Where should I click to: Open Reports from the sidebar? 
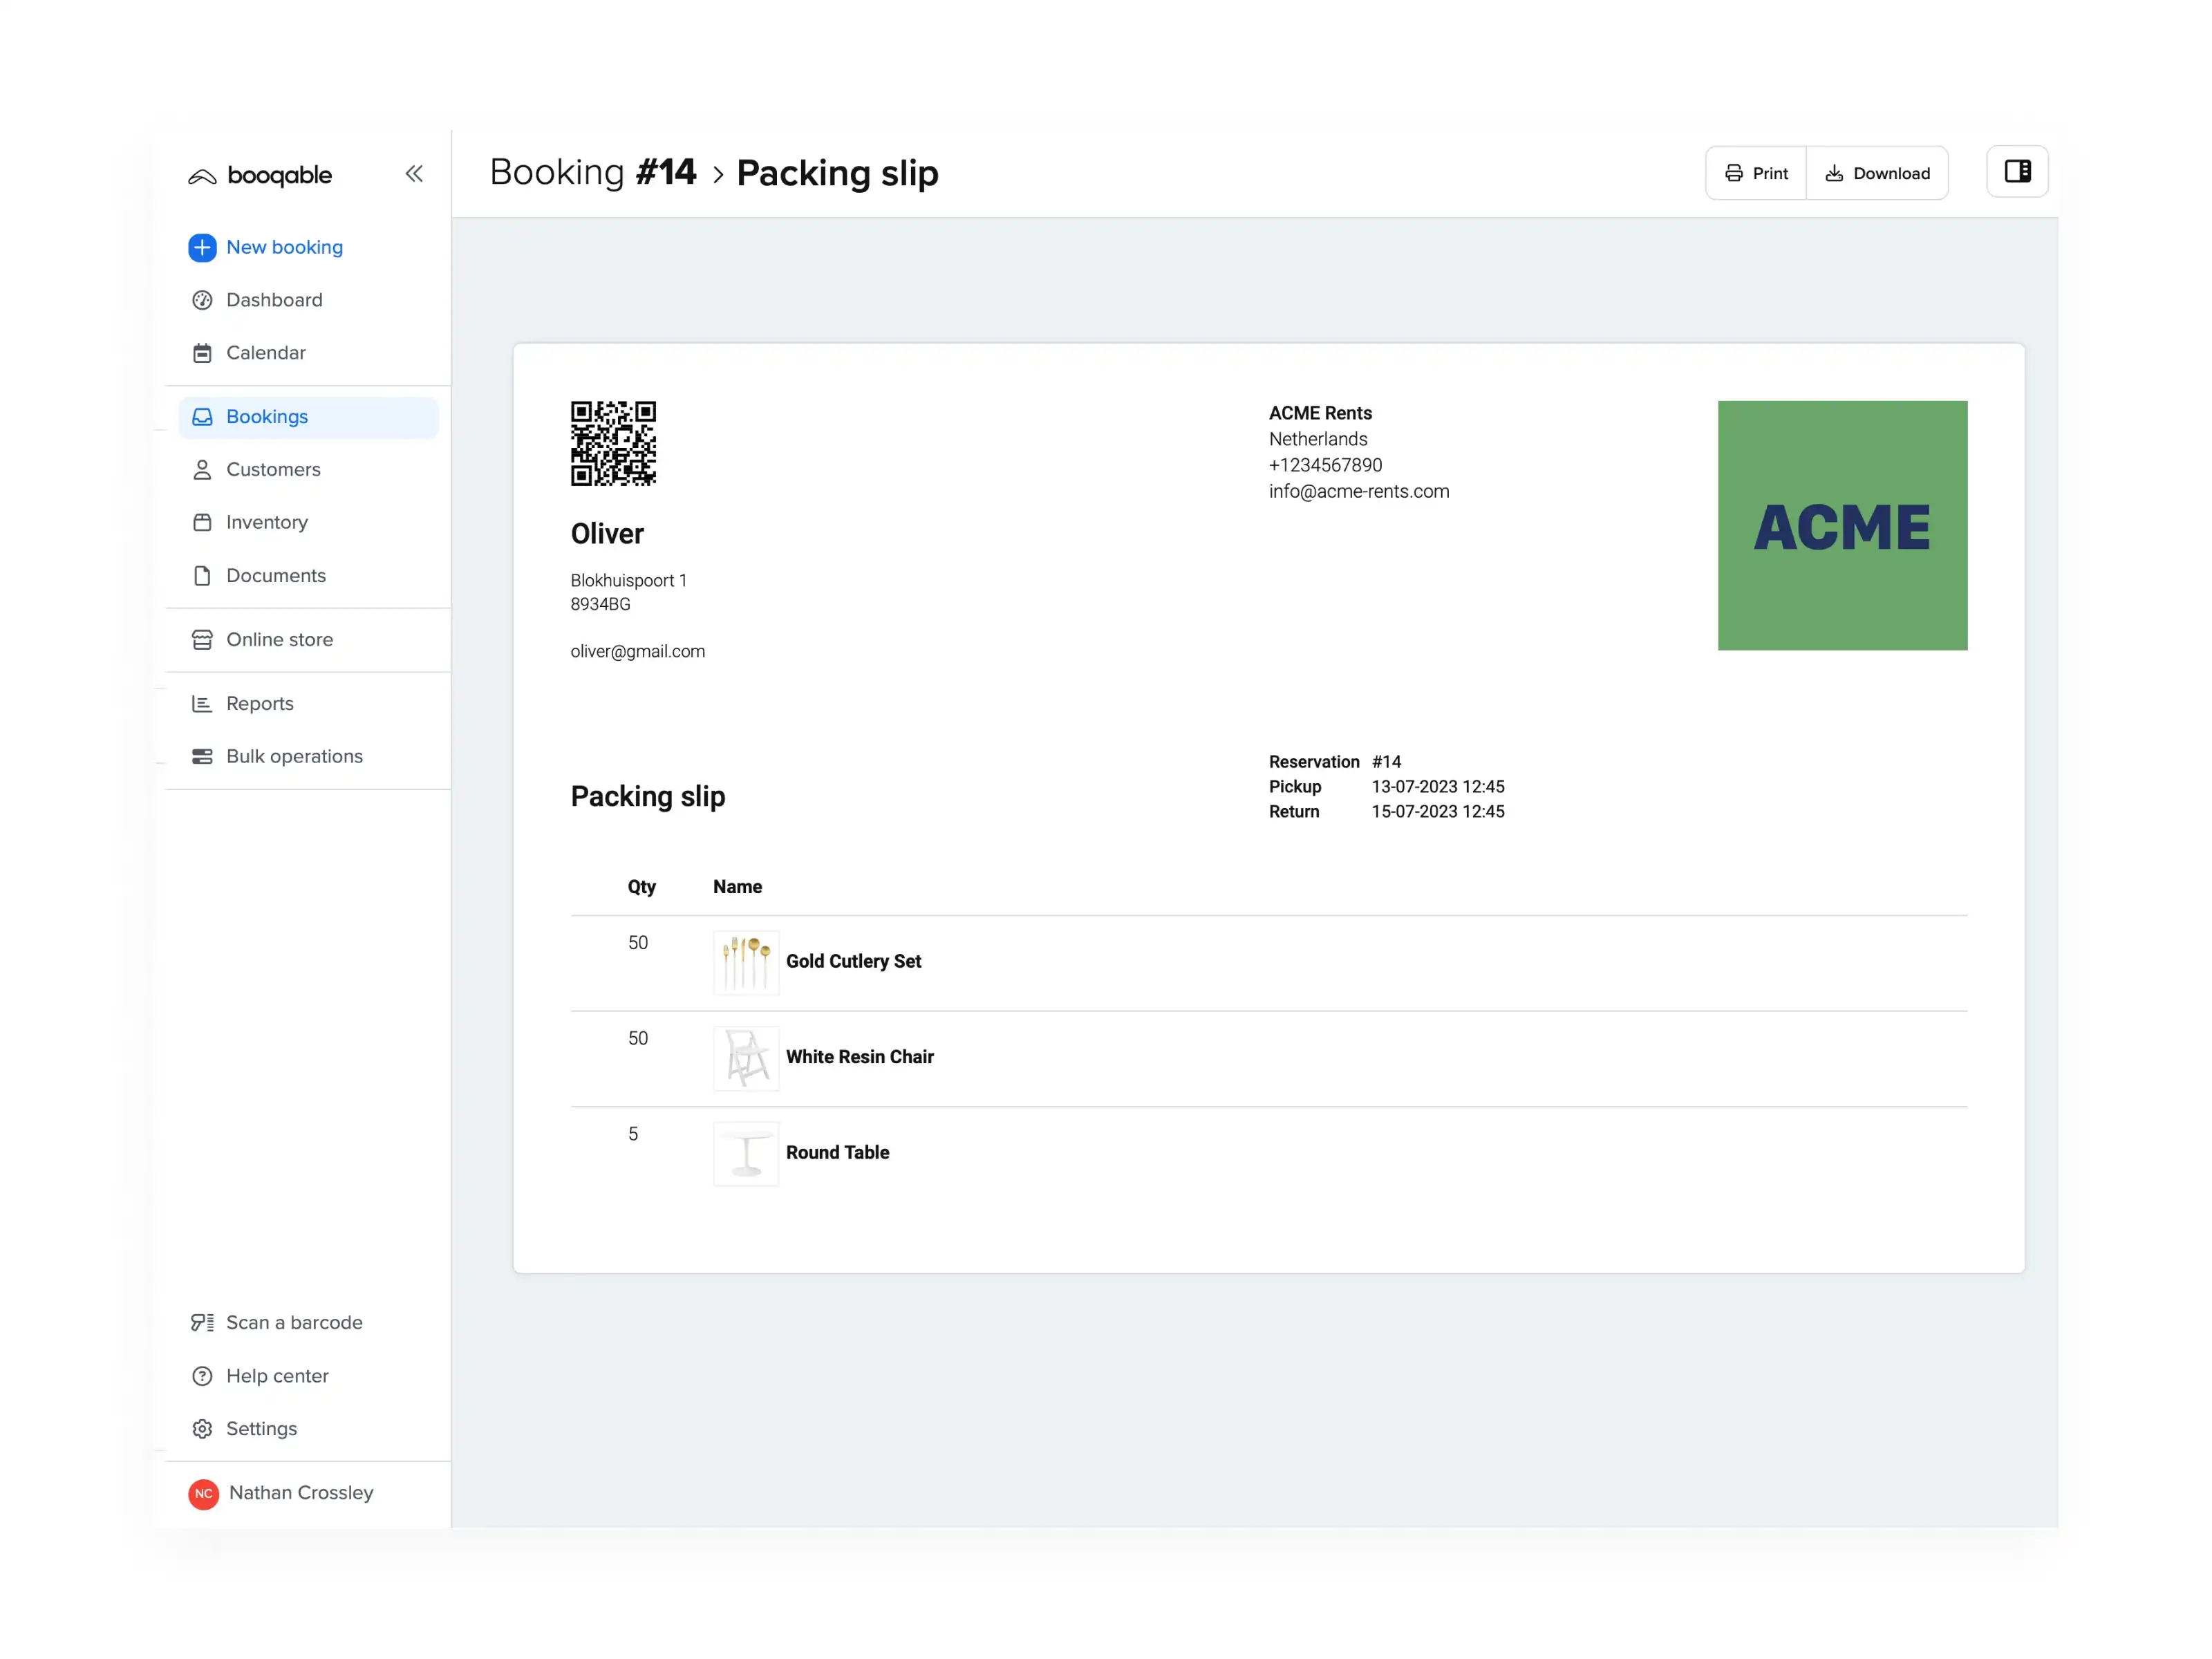[260, 703]
